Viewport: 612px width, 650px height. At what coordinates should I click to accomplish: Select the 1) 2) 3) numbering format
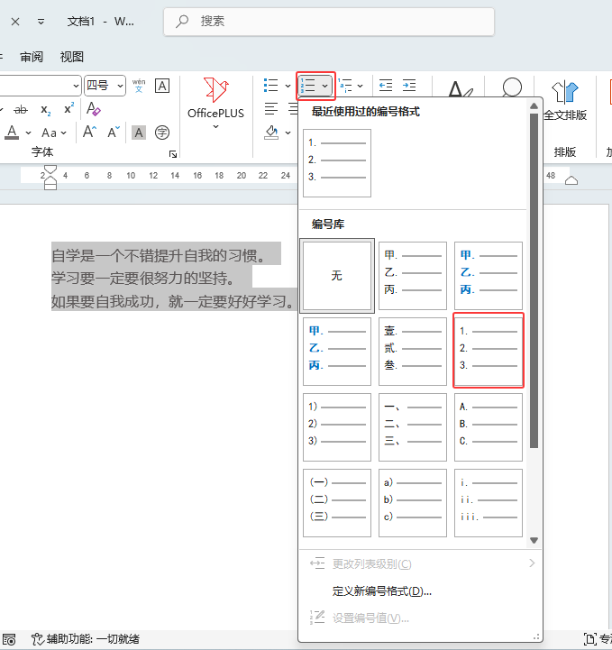(337, 427)
